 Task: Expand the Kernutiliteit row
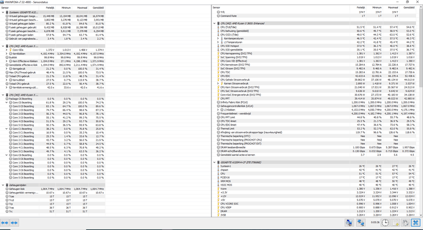(6, 80)
